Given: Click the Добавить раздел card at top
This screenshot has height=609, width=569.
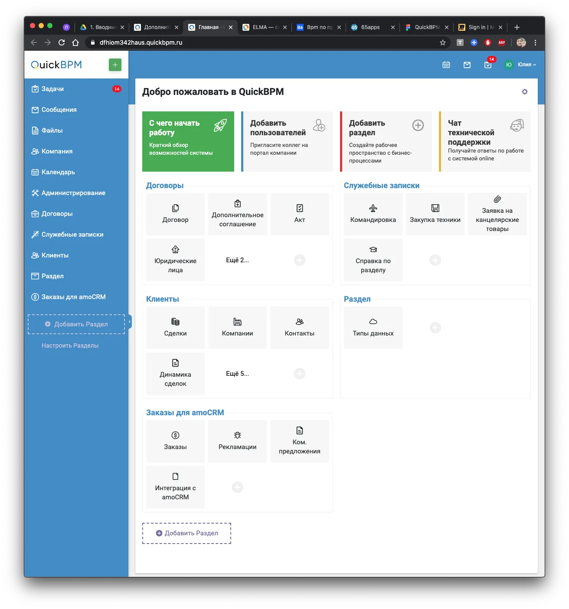Looking at the screenshot, I should click(x=386, y=141).
